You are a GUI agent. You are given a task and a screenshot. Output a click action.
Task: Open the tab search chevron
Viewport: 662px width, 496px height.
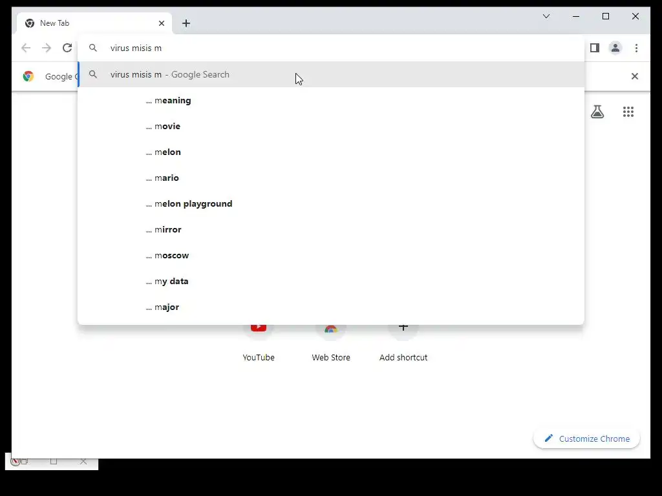pos(546,16)
